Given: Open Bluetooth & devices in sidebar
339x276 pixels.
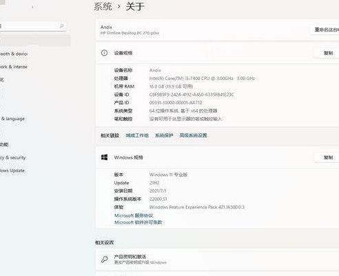Looking at the screenshot, I should click(14, 54).
